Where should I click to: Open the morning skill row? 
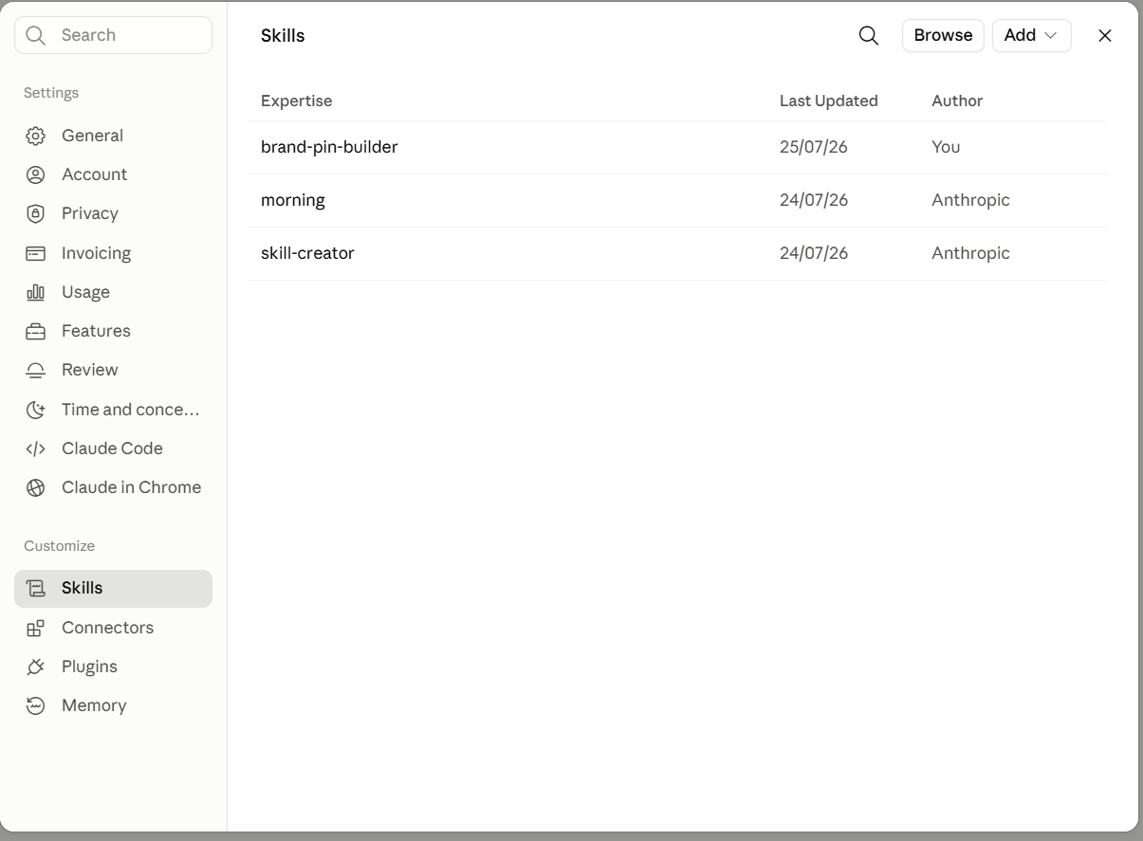point(676,200)
